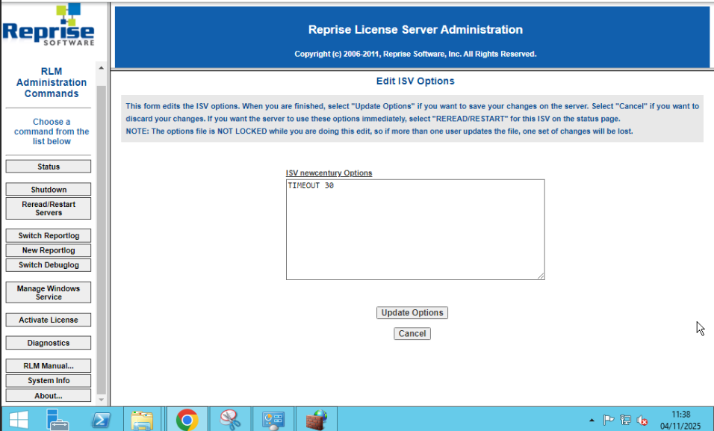
Task: Open Action Center flag in the tray
Action: [609, 420]
